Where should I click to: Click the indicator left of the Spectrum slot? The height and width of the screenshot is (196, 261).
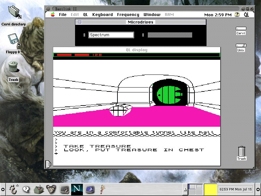[x=84, y=35]
